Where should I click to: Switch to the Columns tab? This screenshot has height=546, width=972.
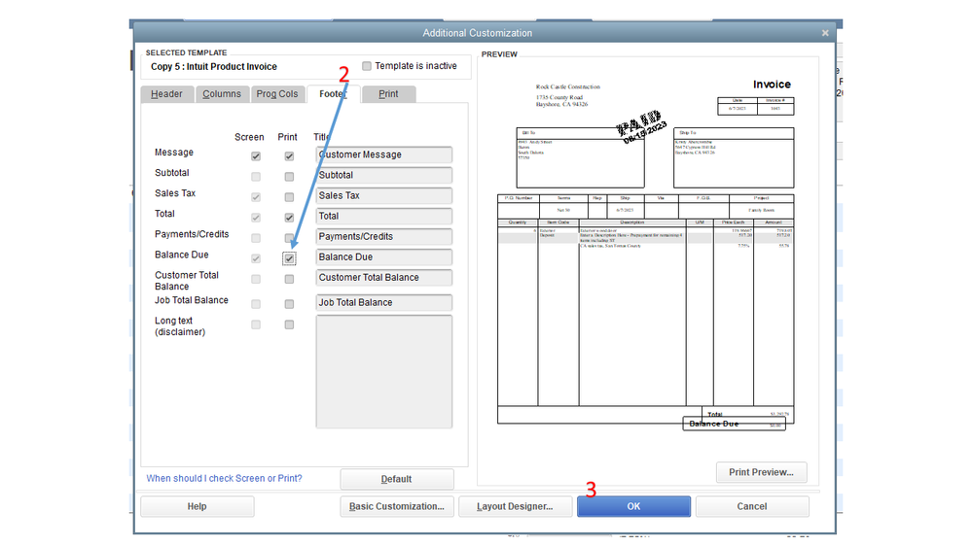pyautogui.click(x=221, y=94)
